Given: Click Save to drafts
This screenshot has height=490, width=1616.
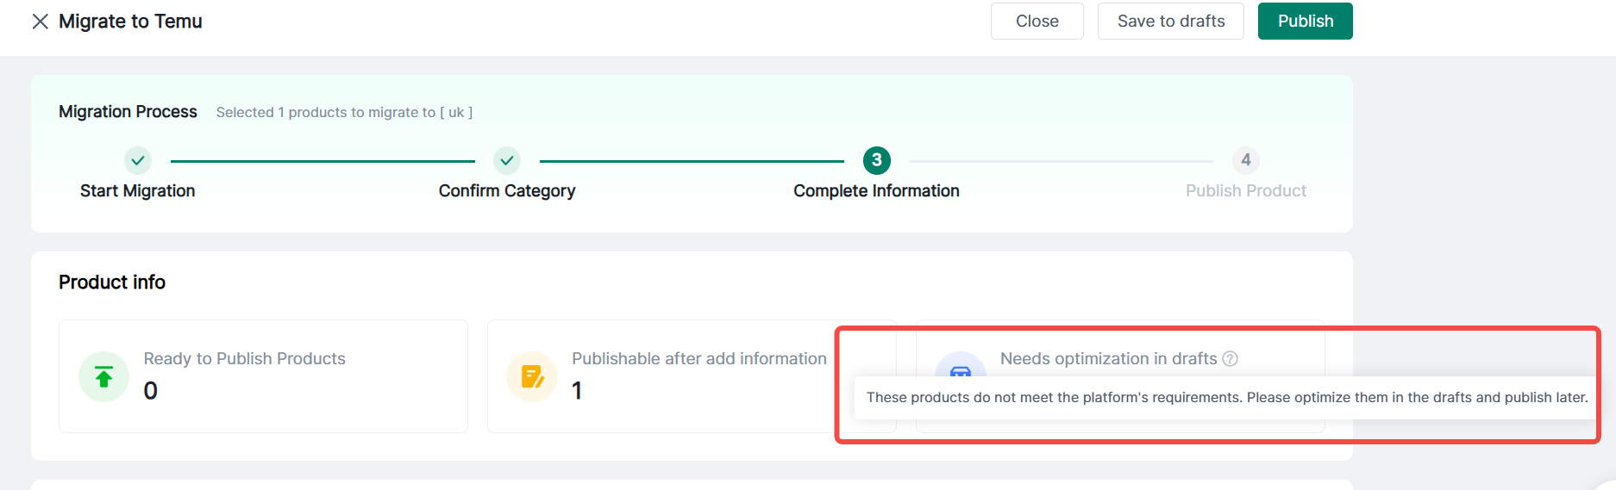Looking at the screenshot, I should point(1170,22).
